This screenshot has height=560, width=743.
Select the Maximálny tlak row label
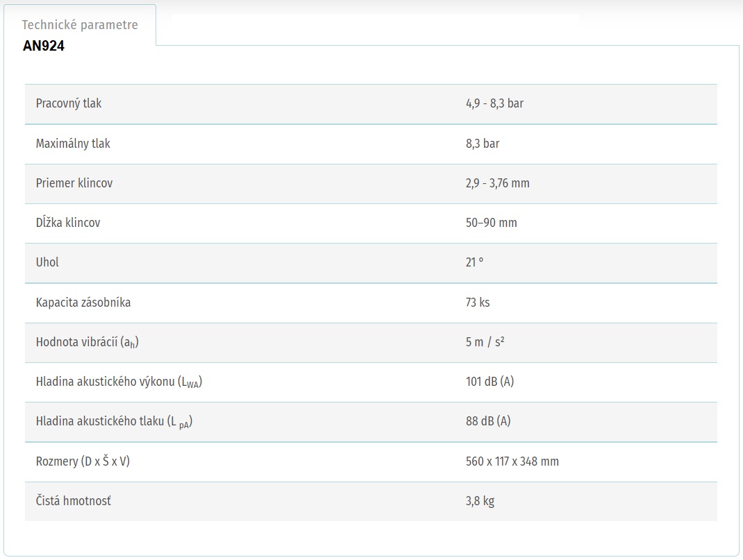tap(73, 144)
